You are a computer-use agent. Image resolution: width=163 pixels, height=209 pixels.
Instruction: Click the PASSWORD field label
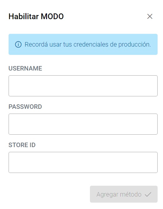pyautogui.click(x=25, y=107)
